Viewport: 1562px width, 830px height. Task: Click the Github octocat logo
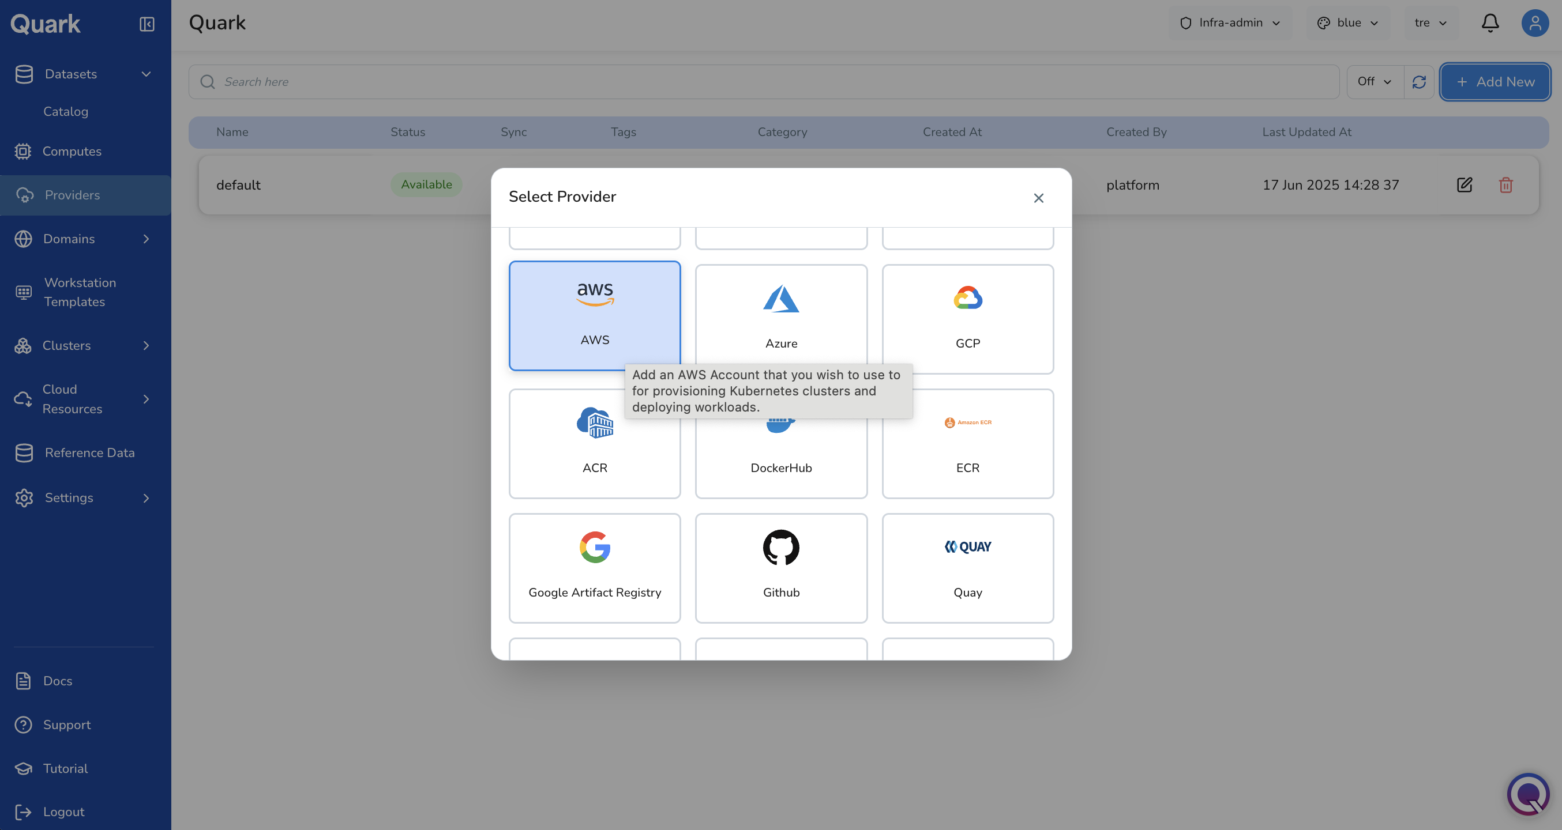point(781,547)
